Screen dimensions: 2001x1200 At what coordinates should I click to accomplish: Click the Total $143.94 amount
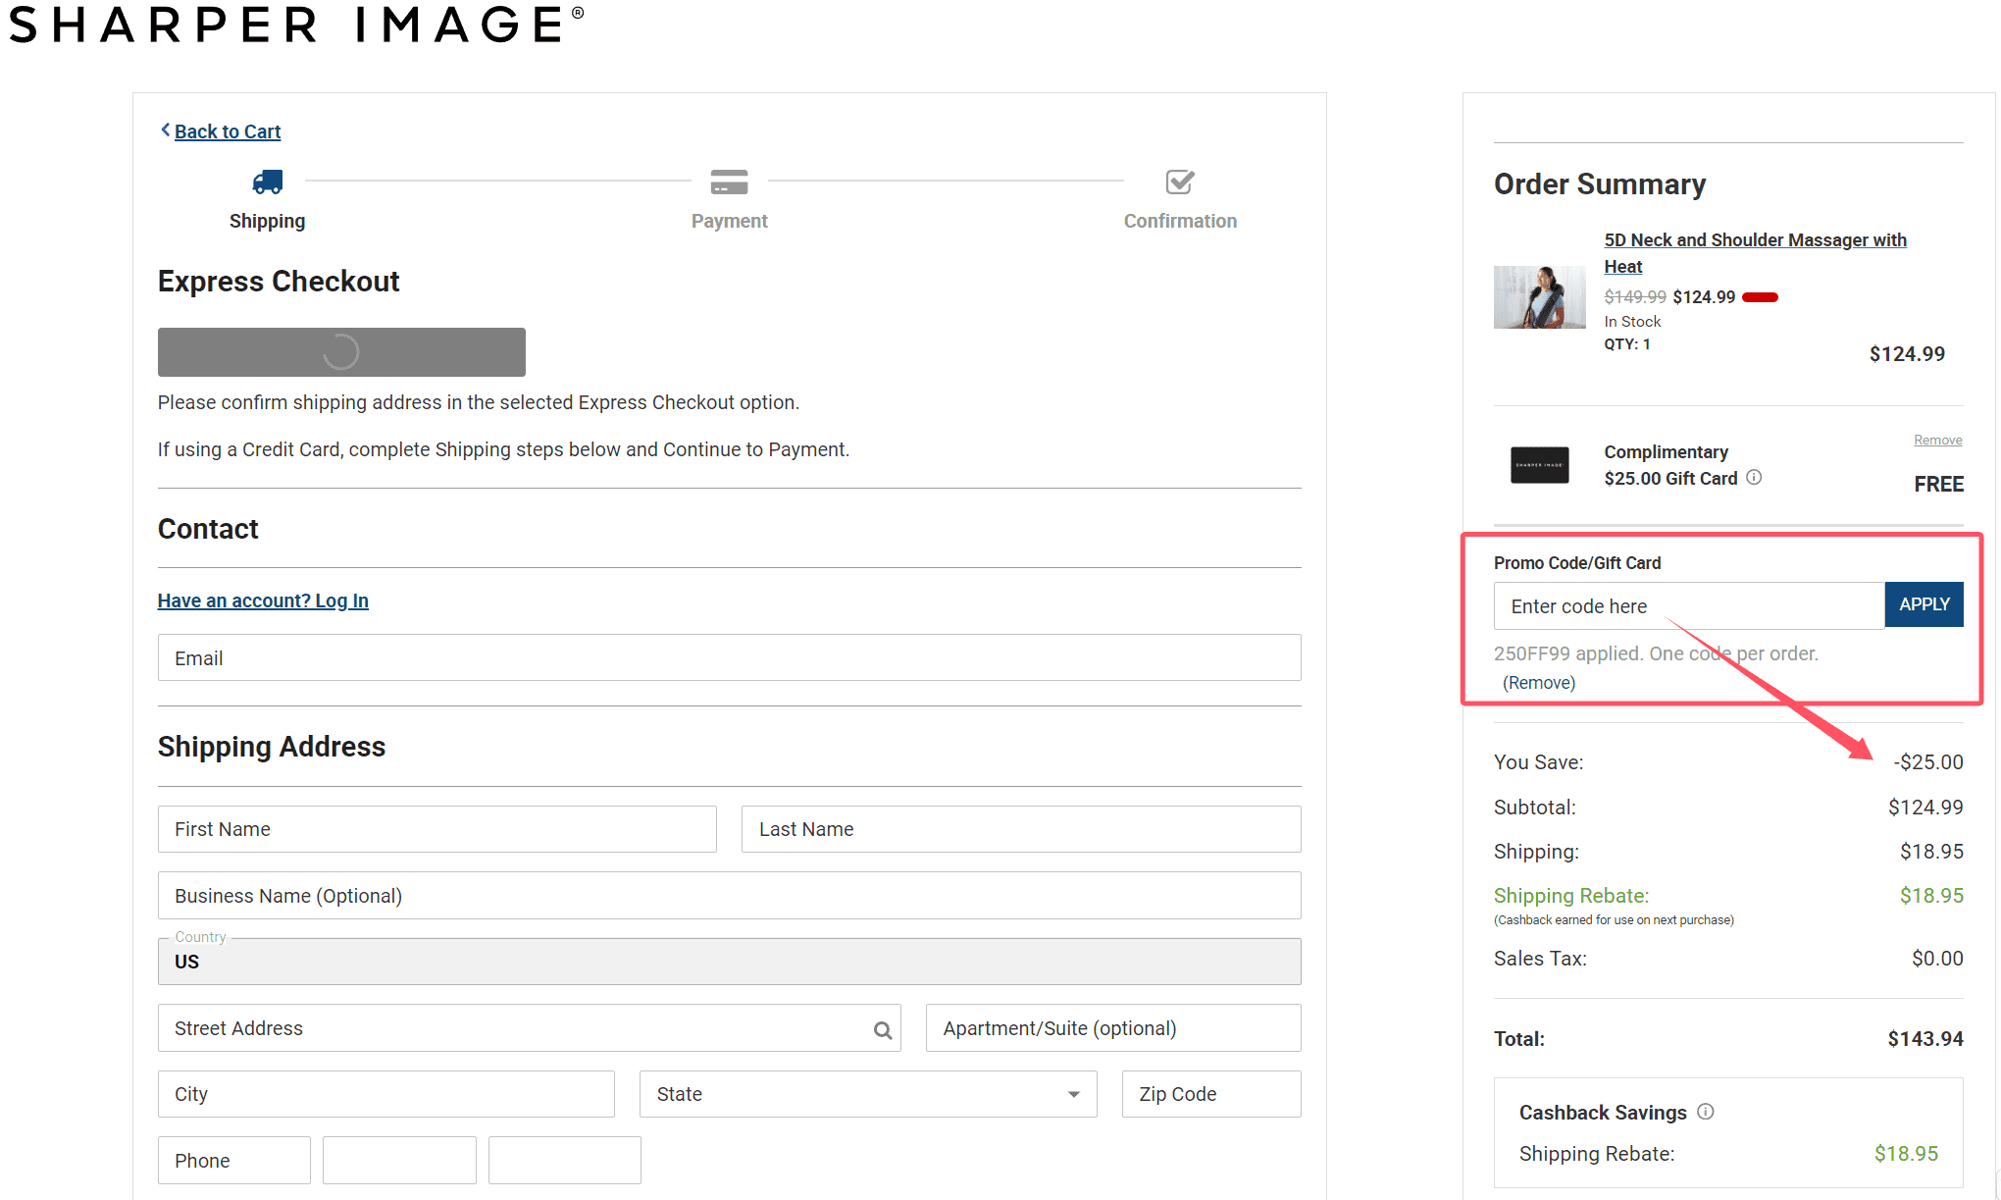point(1924,1039)
